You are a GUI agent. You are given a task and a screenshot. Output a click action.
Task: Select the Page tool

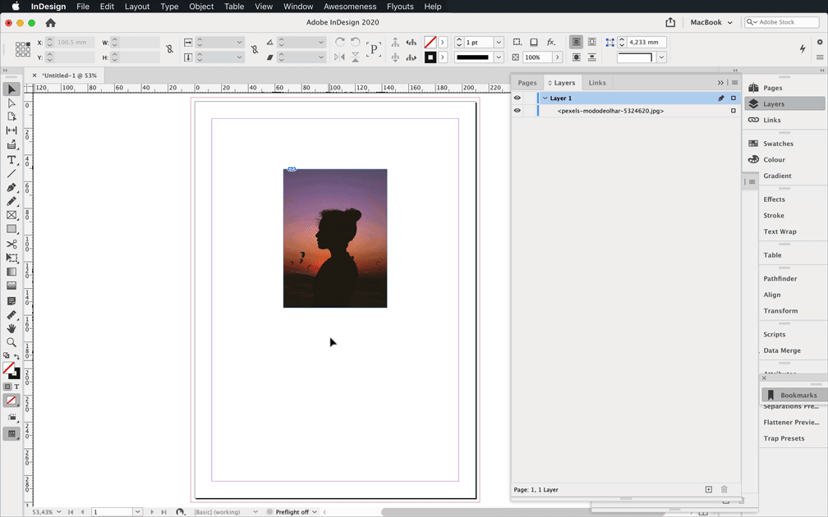[11, 117]
